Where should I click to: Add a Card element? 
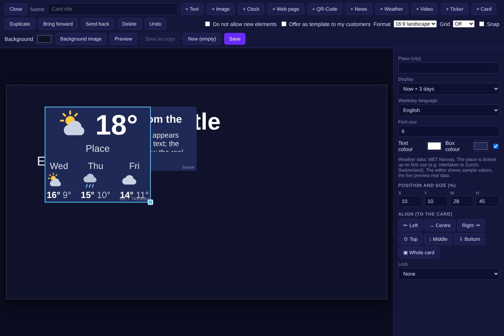coord(484,9)
